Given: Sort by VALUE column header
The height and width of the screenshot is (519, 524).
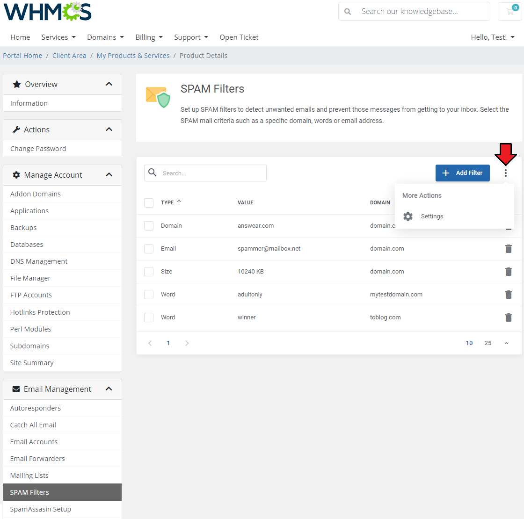Looking at the screenshot, I should [x=246, y=202].
